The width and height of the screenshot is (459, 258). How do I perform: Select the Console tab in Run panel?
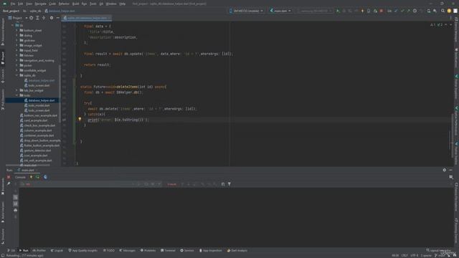(20, 177)
